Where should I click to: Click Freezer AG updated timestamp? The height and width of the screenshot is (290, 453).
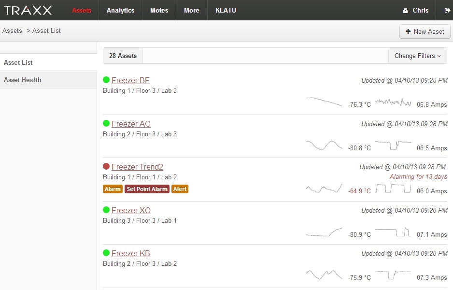click(x=405, y=124)
